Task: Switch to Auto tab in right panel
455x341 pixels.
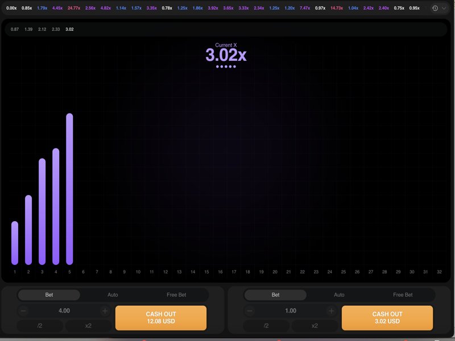Action: [x=339, y=295]
